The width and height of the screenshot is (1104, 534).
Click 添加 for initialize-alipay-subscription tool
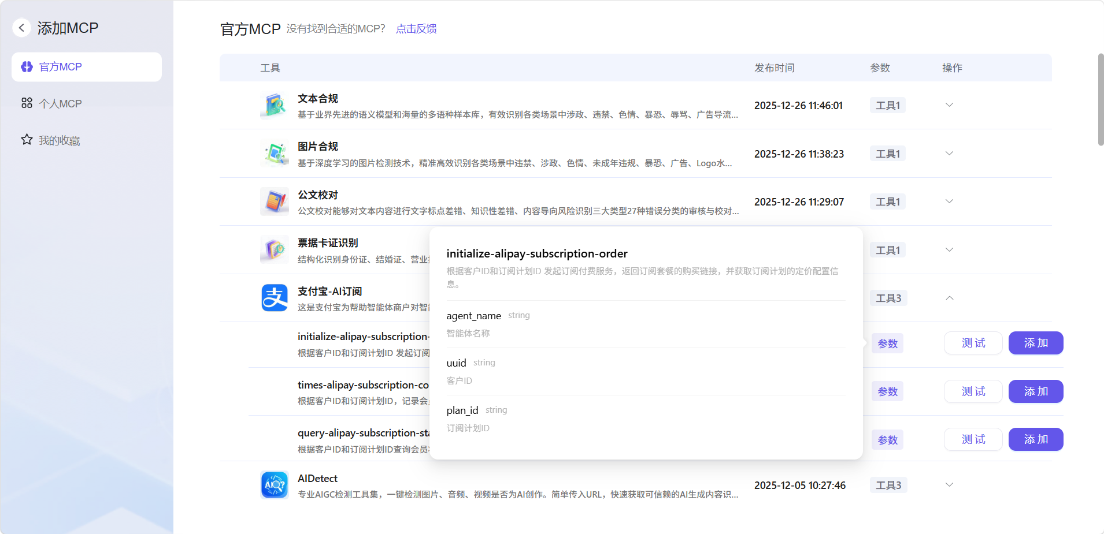coord(1036,343)
